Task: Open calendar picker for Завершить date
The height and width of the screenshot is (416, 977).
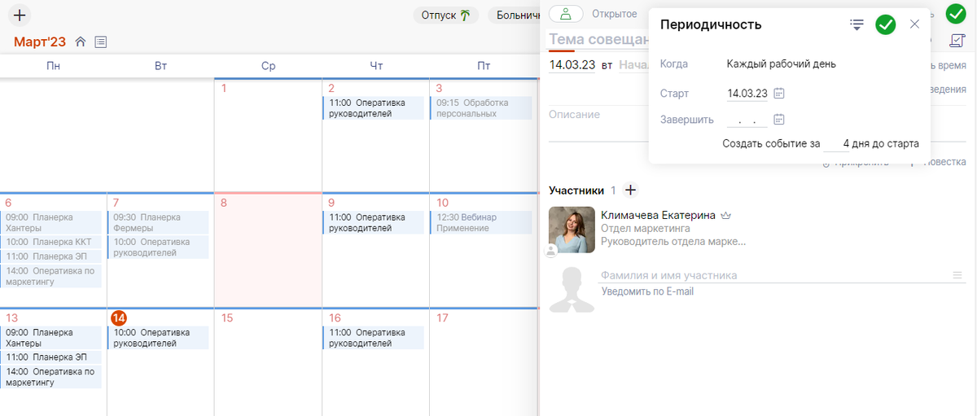Action: click(x=778, y=120)
